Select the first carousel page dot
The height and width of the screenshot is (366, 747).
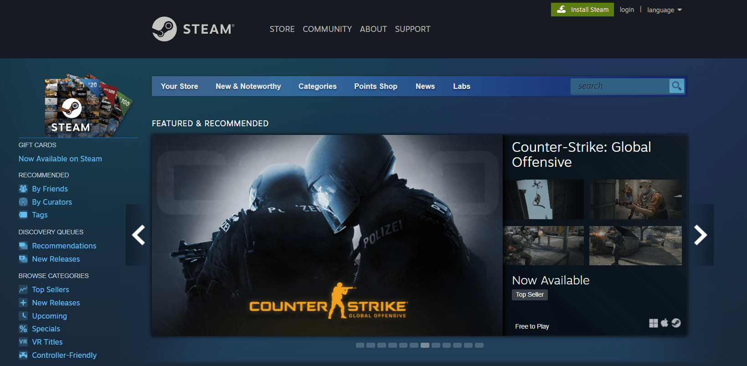coord(360,345)
